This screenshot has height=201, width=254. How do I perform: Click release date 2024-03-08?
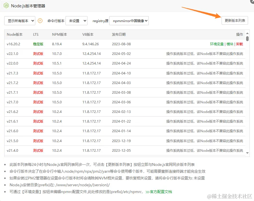[x=121, y=92]
